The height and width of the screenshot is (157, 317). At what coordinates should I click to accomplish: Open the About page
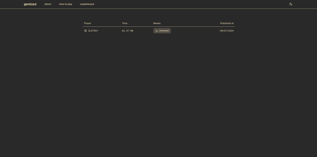tap(48, 4)
